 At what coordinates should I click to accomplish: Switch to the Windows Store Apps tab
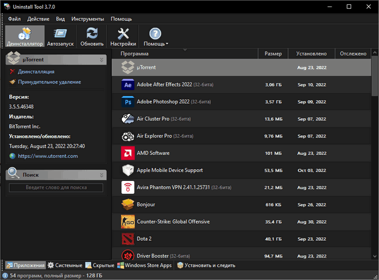pyautogui.click(x=144, y=265)
